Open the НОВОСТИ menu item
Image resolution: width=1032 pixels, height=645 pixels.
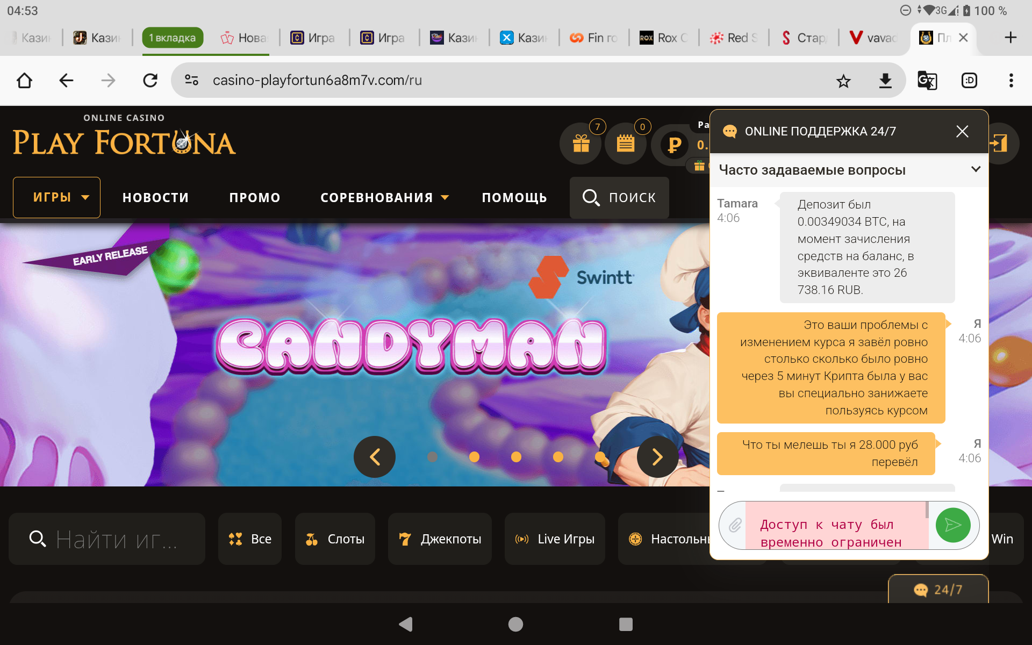[155, 198]
